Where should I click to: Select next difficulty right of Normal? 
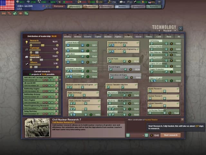coord(175,31)
